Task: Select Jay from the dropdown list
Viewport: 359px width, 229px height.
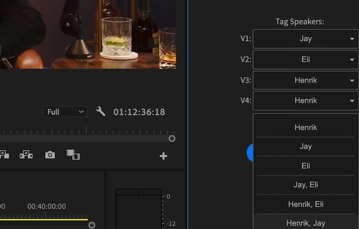Action: [x=306, y=146]
